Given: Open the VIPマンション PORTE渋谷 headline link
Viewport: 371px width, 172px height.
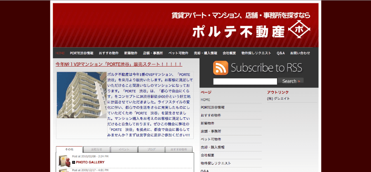Looking at the screenshot, I should pos(119,64).
